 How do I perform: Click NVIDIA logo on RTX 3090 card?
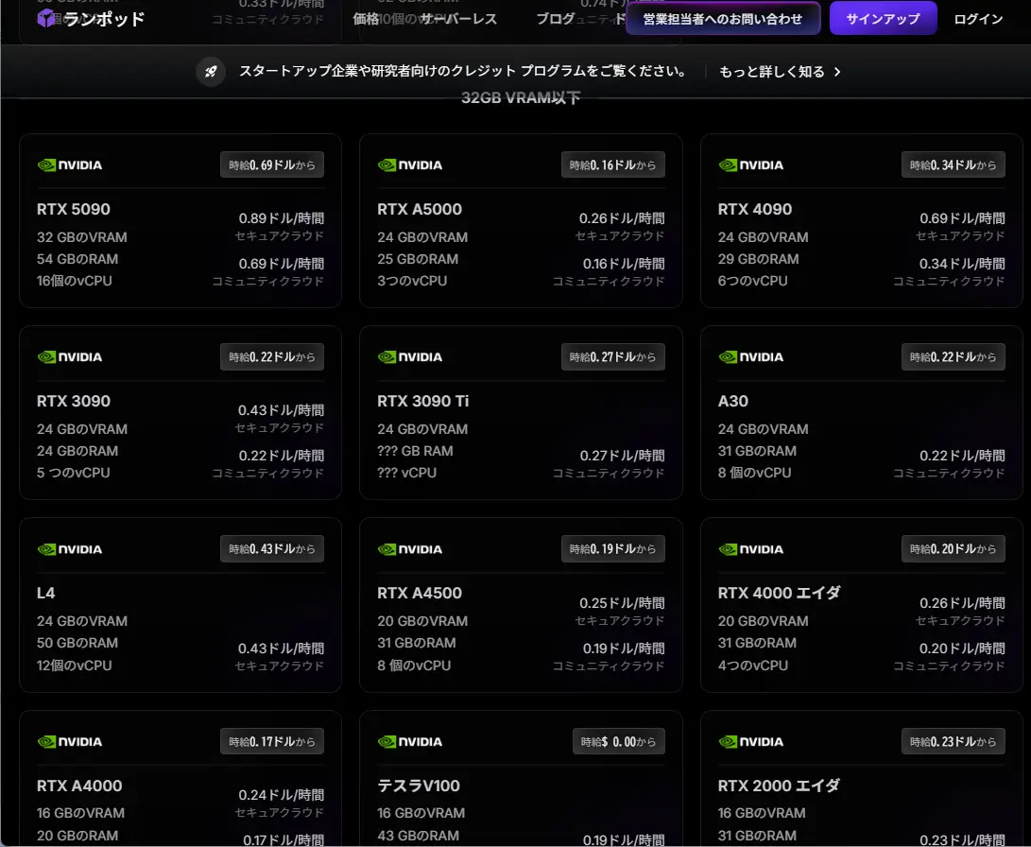(x=70, y=357)
